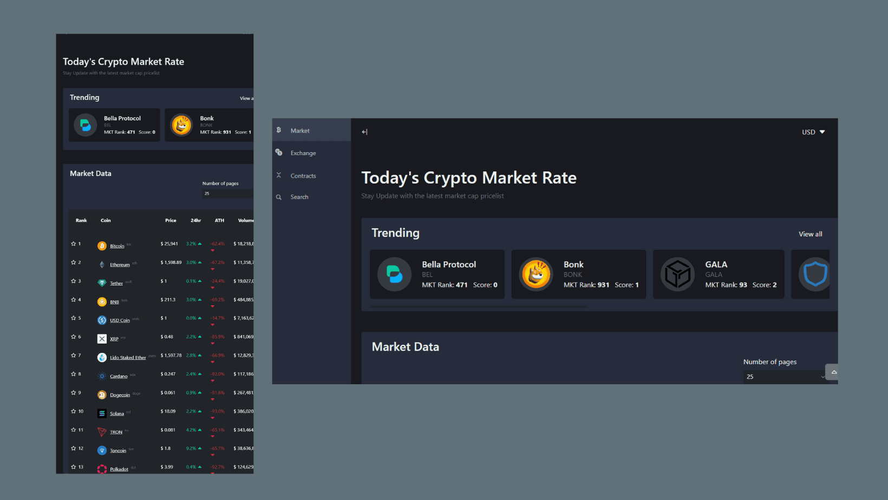888x500 pixels.
Task: Click the Bella Protocol logo in desktop Trending
Action: (394, 274)
